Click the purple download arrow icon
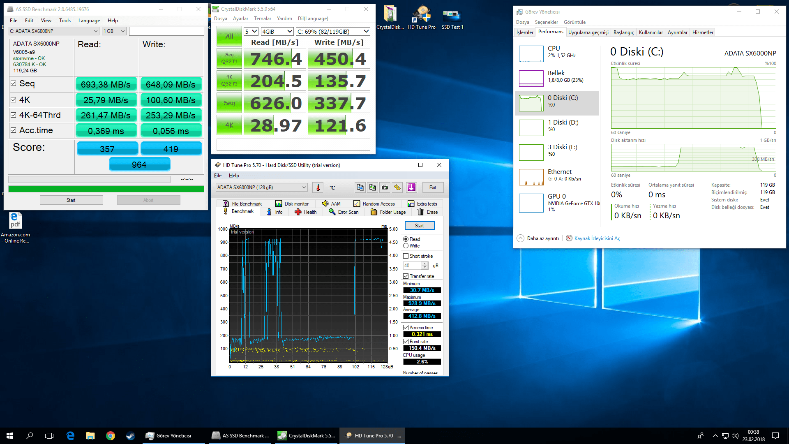 [x=411, y=187]
